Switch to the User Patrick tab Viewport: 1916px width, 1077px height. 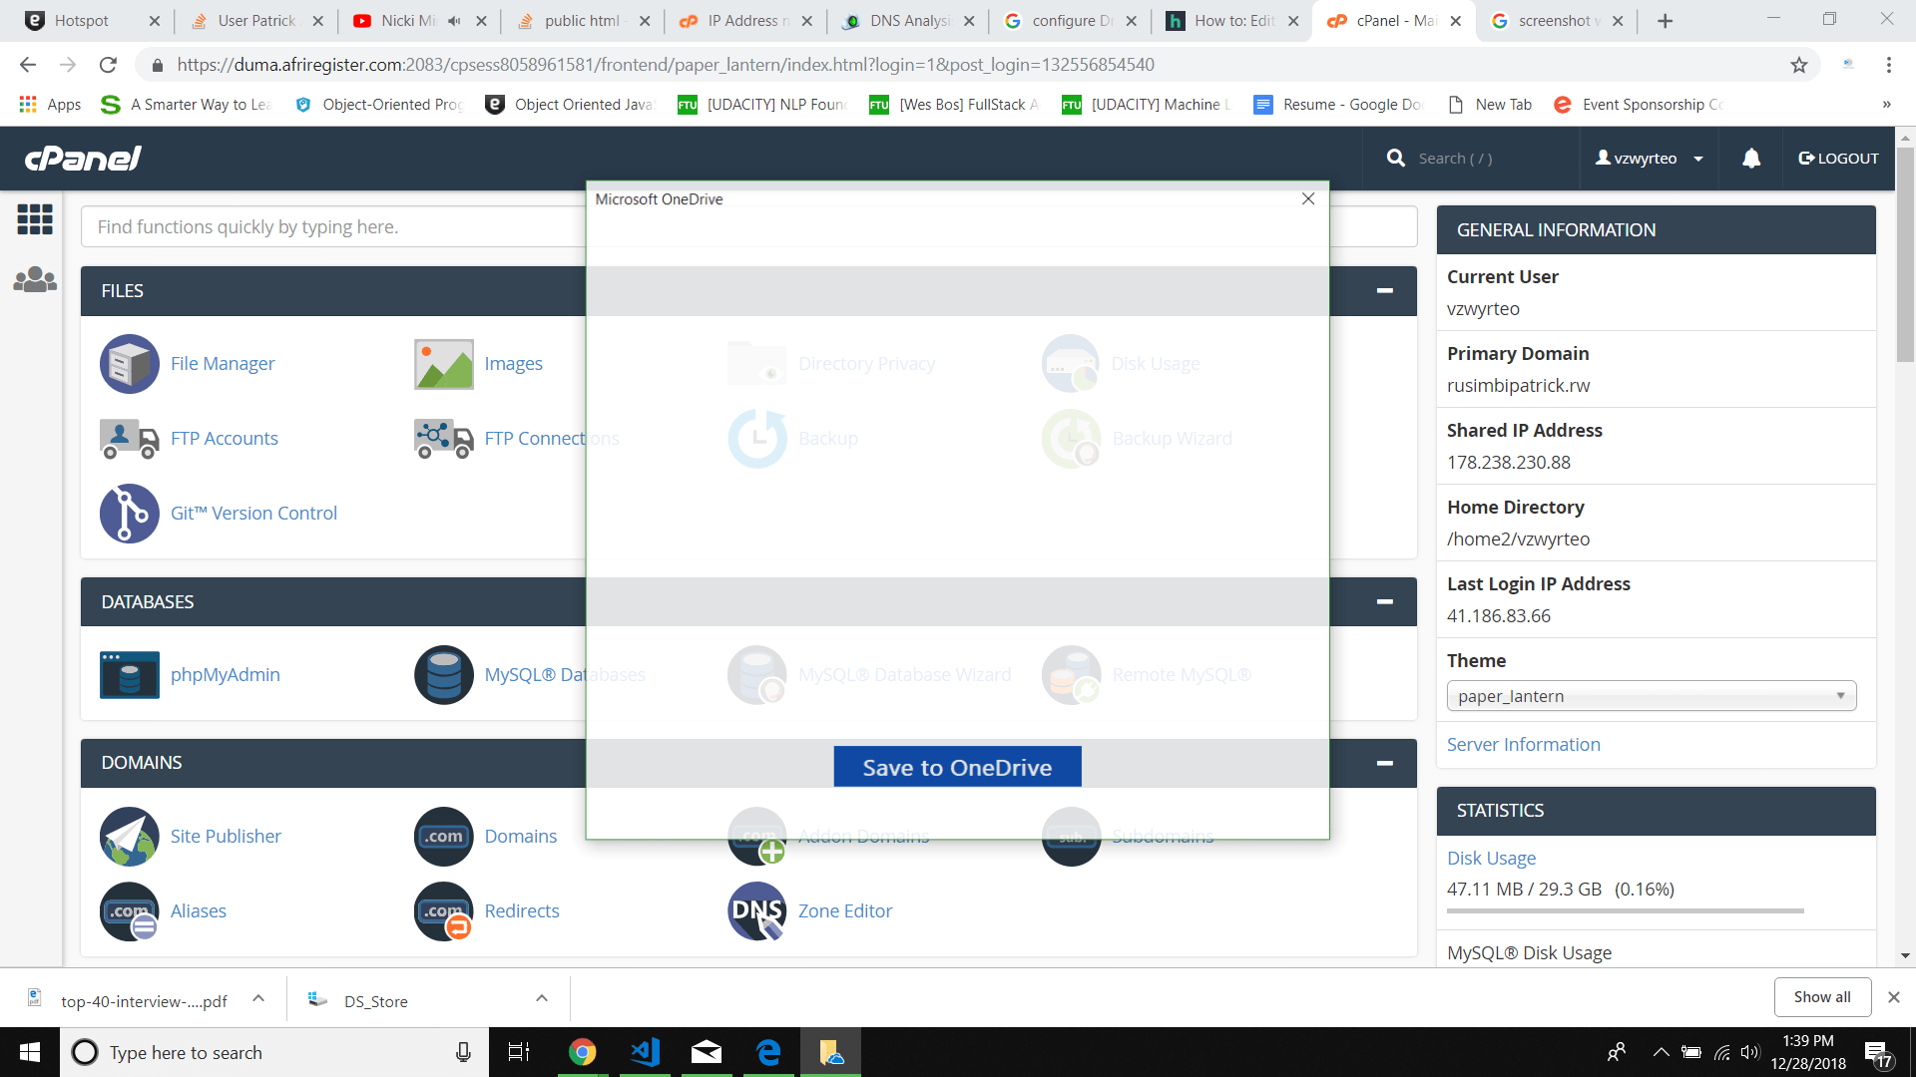(255, 21)
